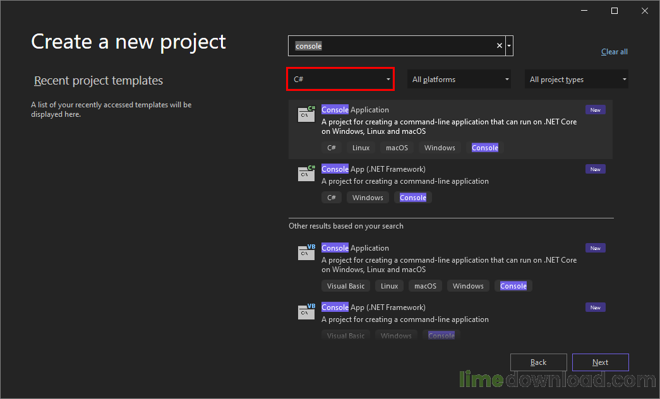Viewport: 660px width, 399px height.
Task: Click the macOS tag under Console Application
Action: click(397, 147)
